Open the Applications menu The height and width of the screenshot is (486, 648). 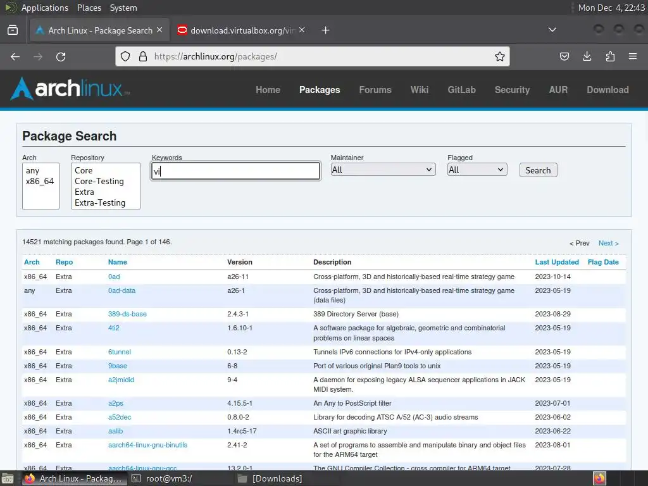pyautogui.click(x=45, y=8)
